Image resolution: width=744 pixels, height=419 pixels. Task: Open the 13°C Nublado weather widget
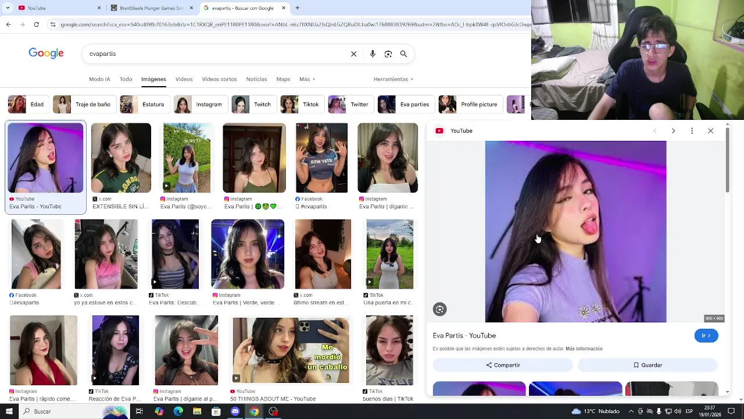click(x=595, y=411)
